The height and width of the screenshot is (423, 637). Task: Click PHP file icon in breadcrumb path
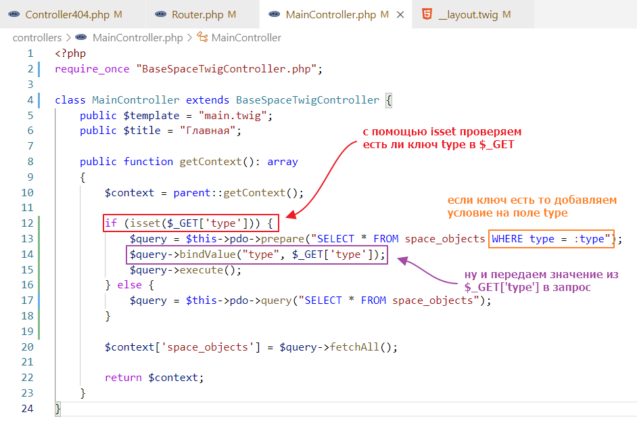[x=81, y=38]
